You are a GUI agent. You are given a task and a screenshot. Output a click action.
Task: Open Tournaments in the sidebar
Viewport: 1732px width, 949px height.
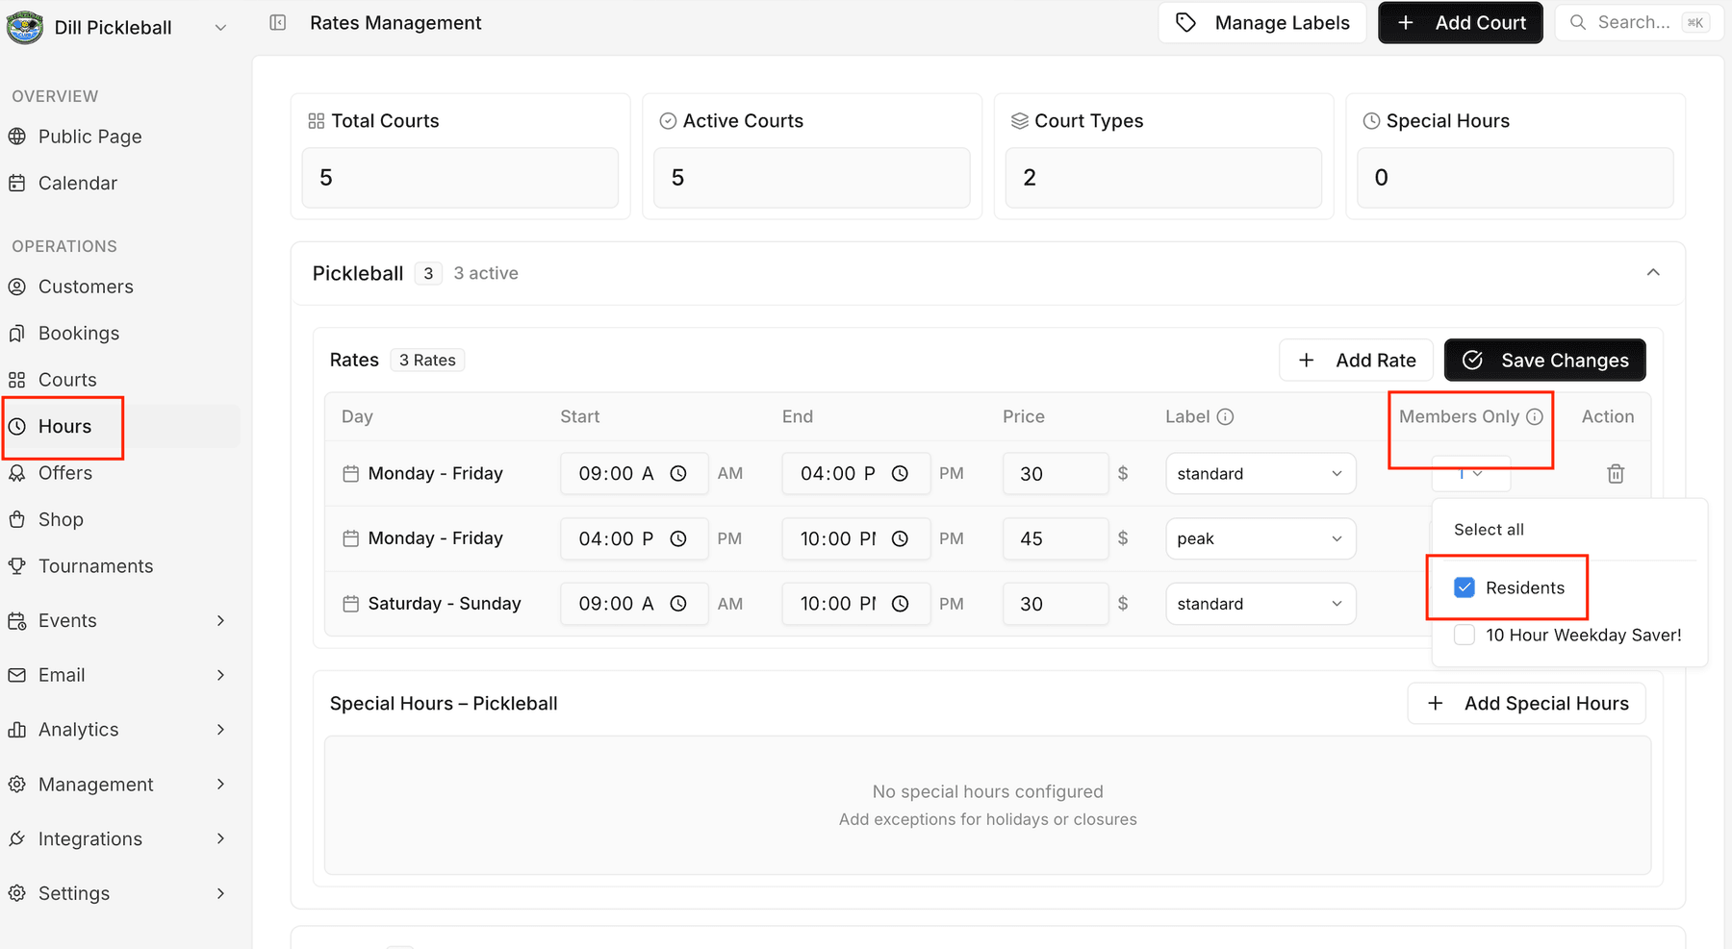click(95, 566)
